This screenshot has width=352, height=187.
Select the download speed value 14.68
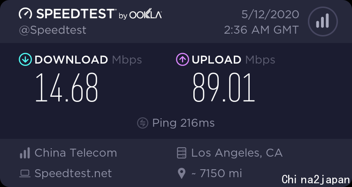(x=67, y=87)
